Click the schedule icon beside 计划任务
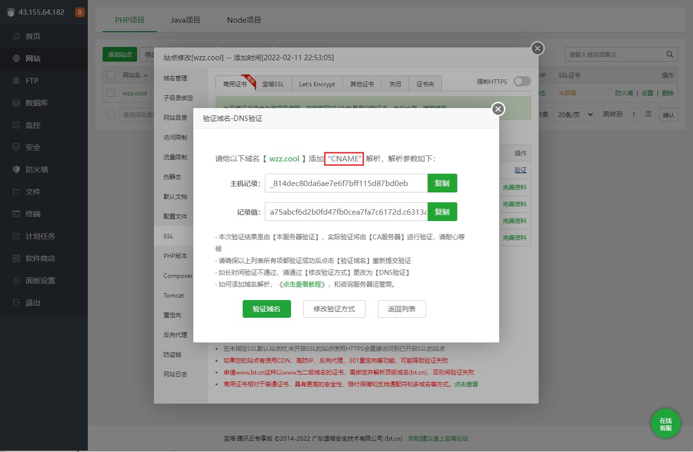Viewport: 693px width, 452px height. (16, 236)
